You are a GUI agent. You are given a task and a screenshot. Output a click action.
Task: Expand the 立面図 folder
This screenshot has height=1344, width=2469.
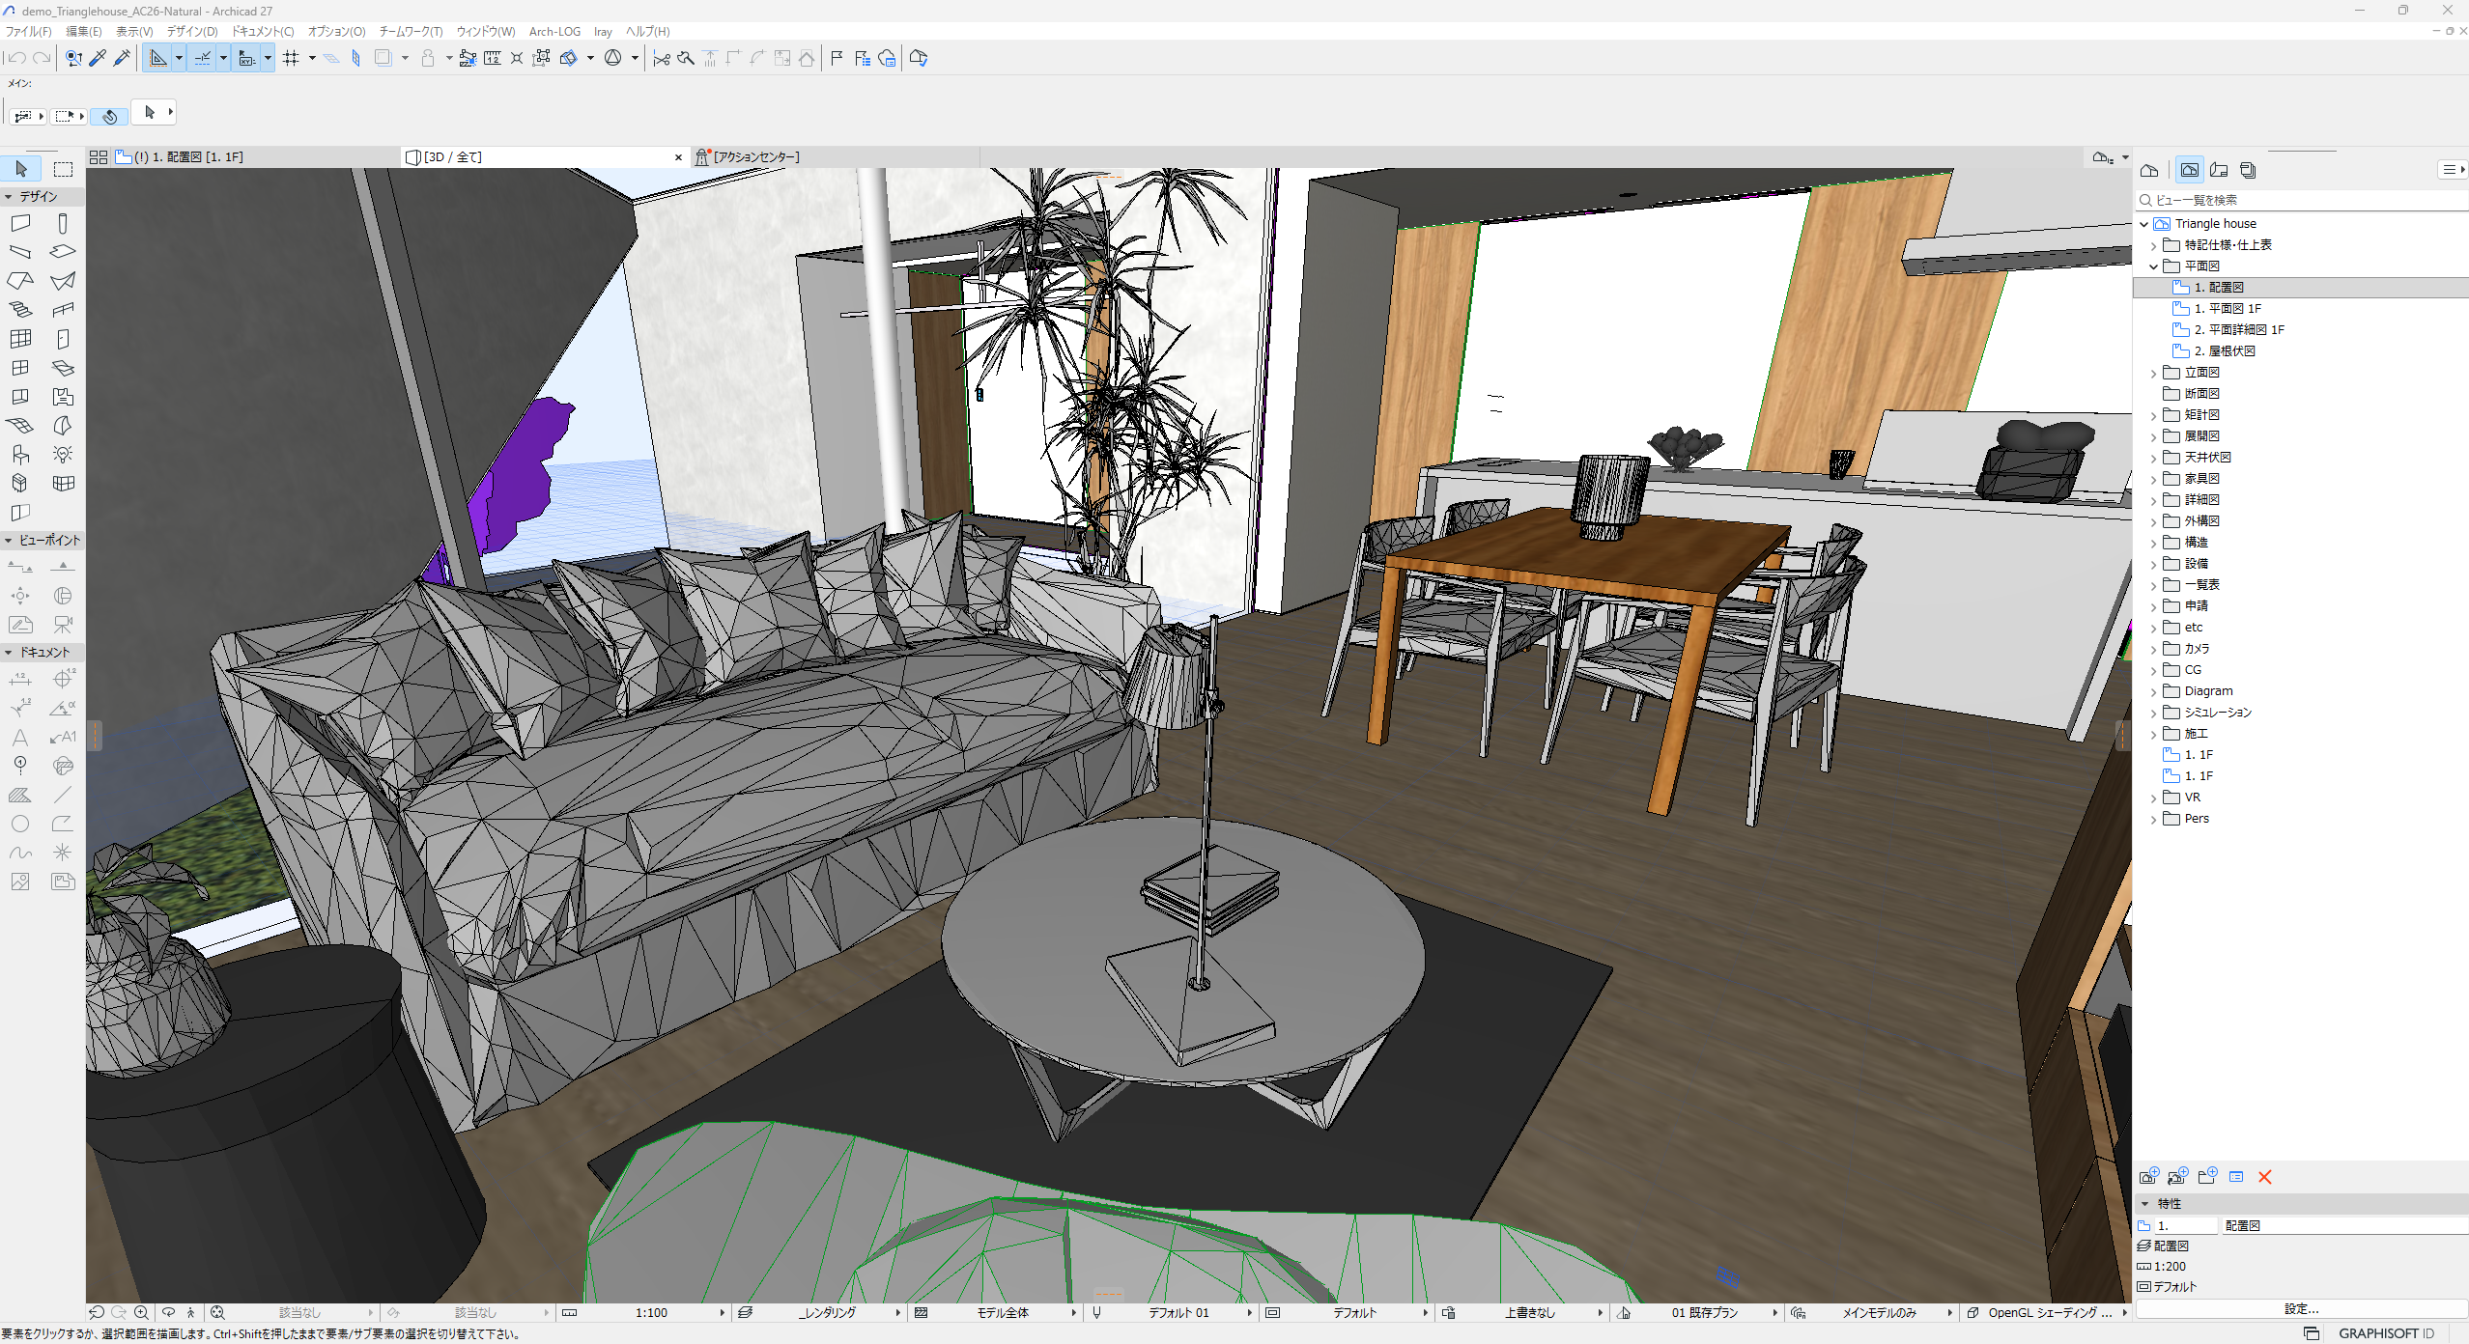point(2153,373)
